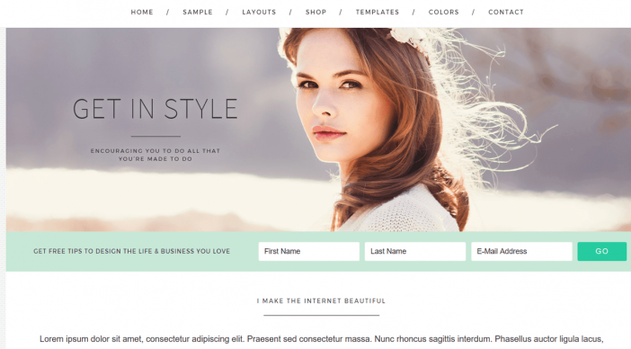Open the LAYOUTS menu item
This screenshot has height=349, width=631.
pyautogui.click(x=259, y=12)
